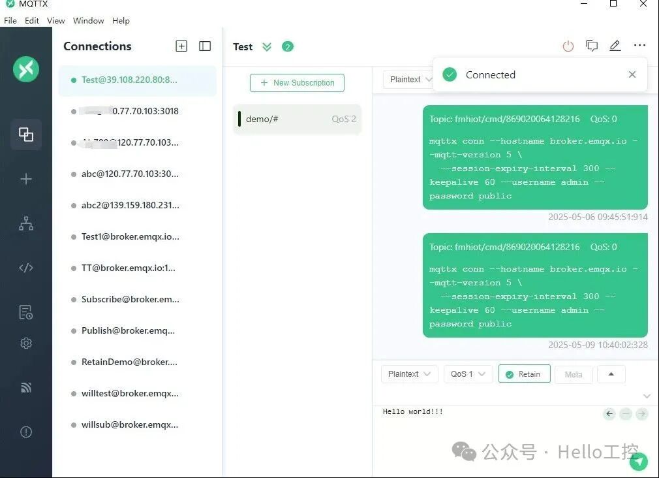Select the RetainDemo@broker connection

click(x=138, y=362)
